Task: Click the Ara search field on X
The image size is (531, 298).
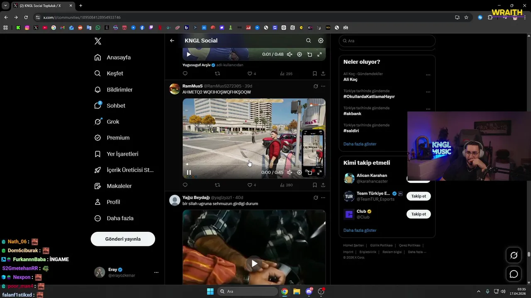Action: pos(387,41)
